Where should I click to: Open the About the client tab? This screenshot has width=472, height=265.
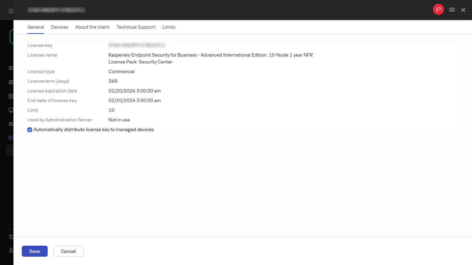(92, 27)
